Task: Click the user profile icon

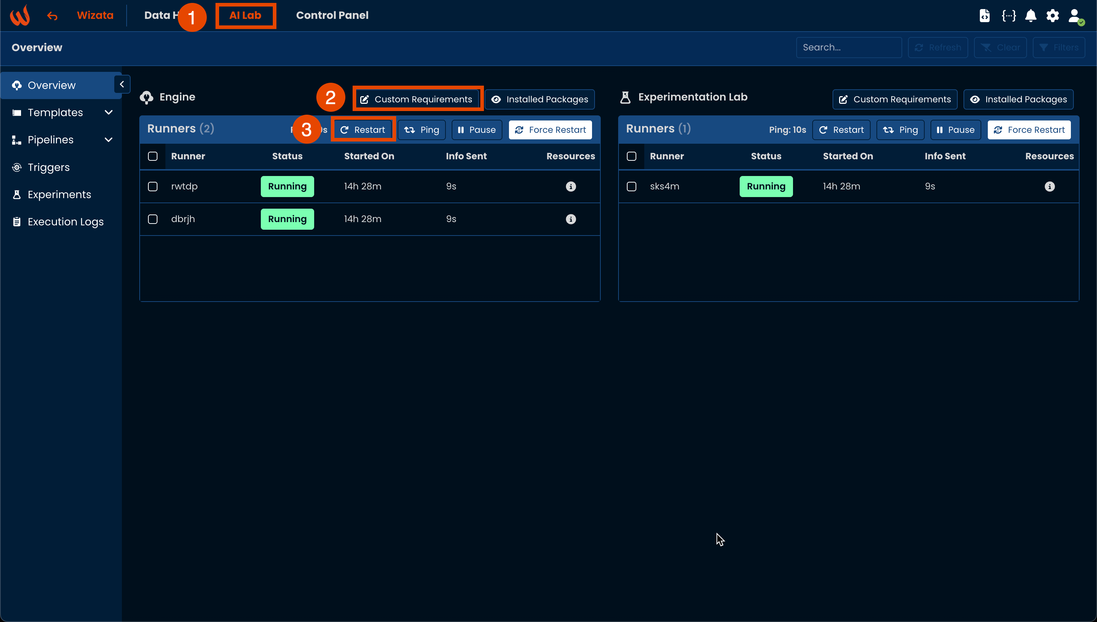Action: pos(1075,16)
